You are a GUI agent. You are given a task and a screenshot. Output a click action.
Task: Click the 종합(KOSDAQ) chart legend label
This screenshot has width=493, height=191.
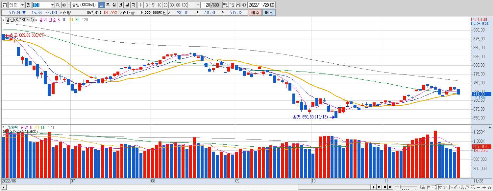click(x=20, y=20)
